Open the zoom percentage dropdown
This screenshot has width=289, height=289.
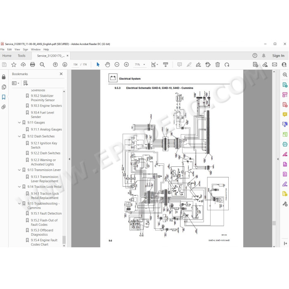pos(144,64)
